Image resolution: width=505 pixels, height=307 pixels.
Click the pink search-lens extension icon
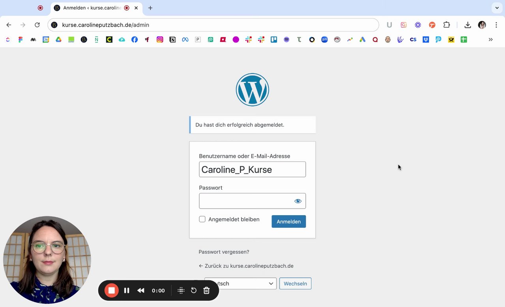click(x=404, y=25)
